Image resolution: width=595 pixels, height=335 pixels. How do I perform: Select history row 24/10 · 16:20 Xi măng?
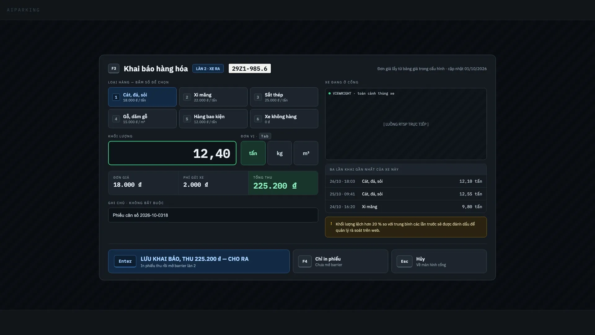[x=406, y=207]
